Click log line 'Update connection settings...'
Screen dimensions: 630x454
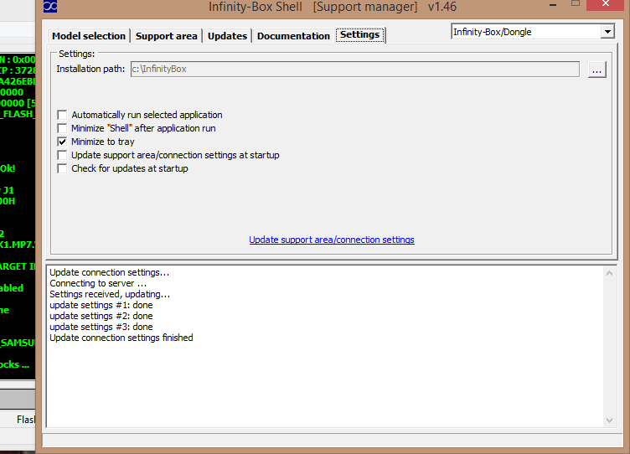(x=109, y=272)
